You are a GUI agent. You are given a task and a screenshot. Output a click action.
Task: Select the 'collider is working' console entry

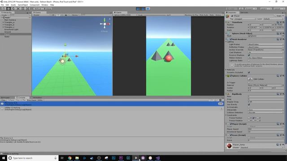click(112, 109)
